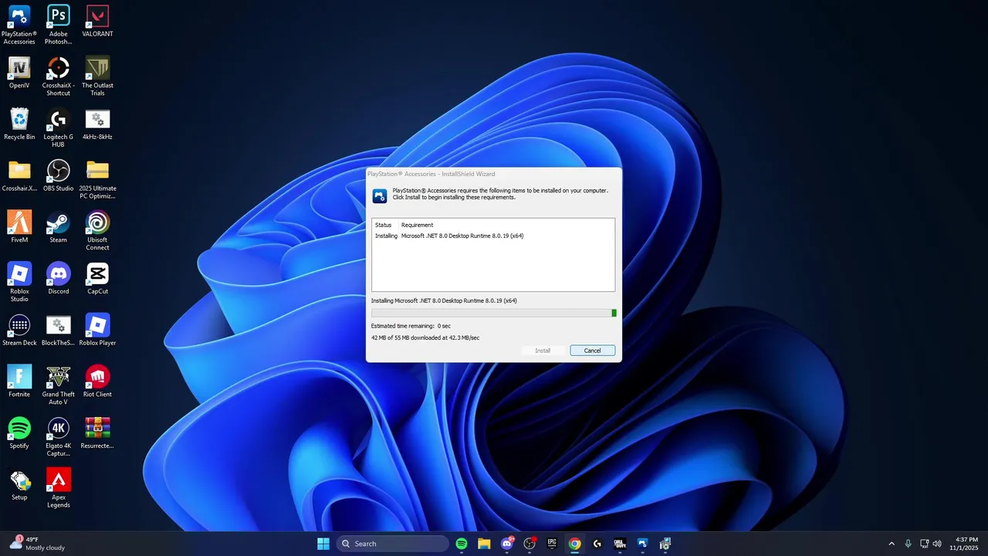Screen dimensions: 988x556
Task: Select the CapCut desktop icon
Action: click(x=97, y=279)
